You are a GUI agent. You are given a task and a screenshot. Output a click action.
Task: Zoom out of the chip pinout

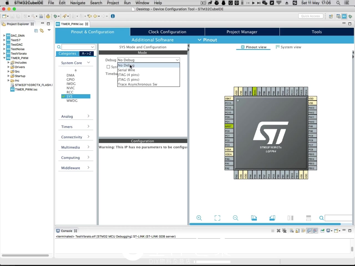pos(236,218)
